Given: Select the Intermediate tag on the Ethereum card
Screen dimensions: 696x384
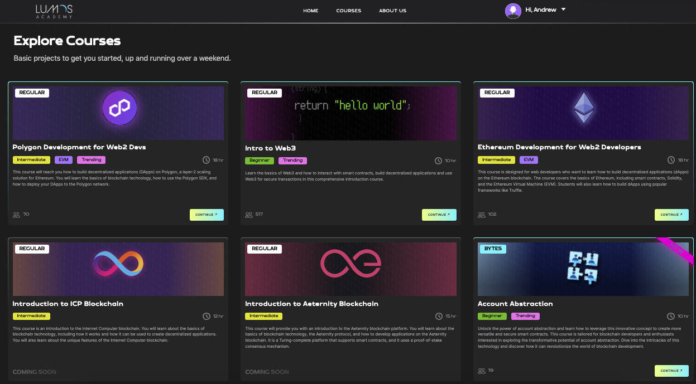Looking at the screenshot, I should [x=497, y=160].
